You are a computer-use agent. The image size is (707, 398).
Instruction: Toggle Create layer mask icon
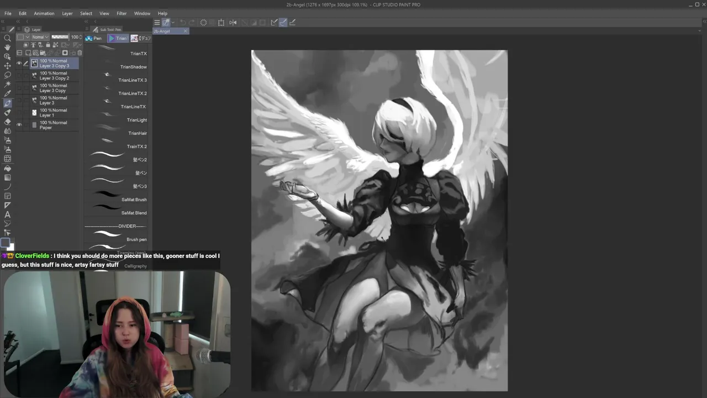[x=65, y=53]
